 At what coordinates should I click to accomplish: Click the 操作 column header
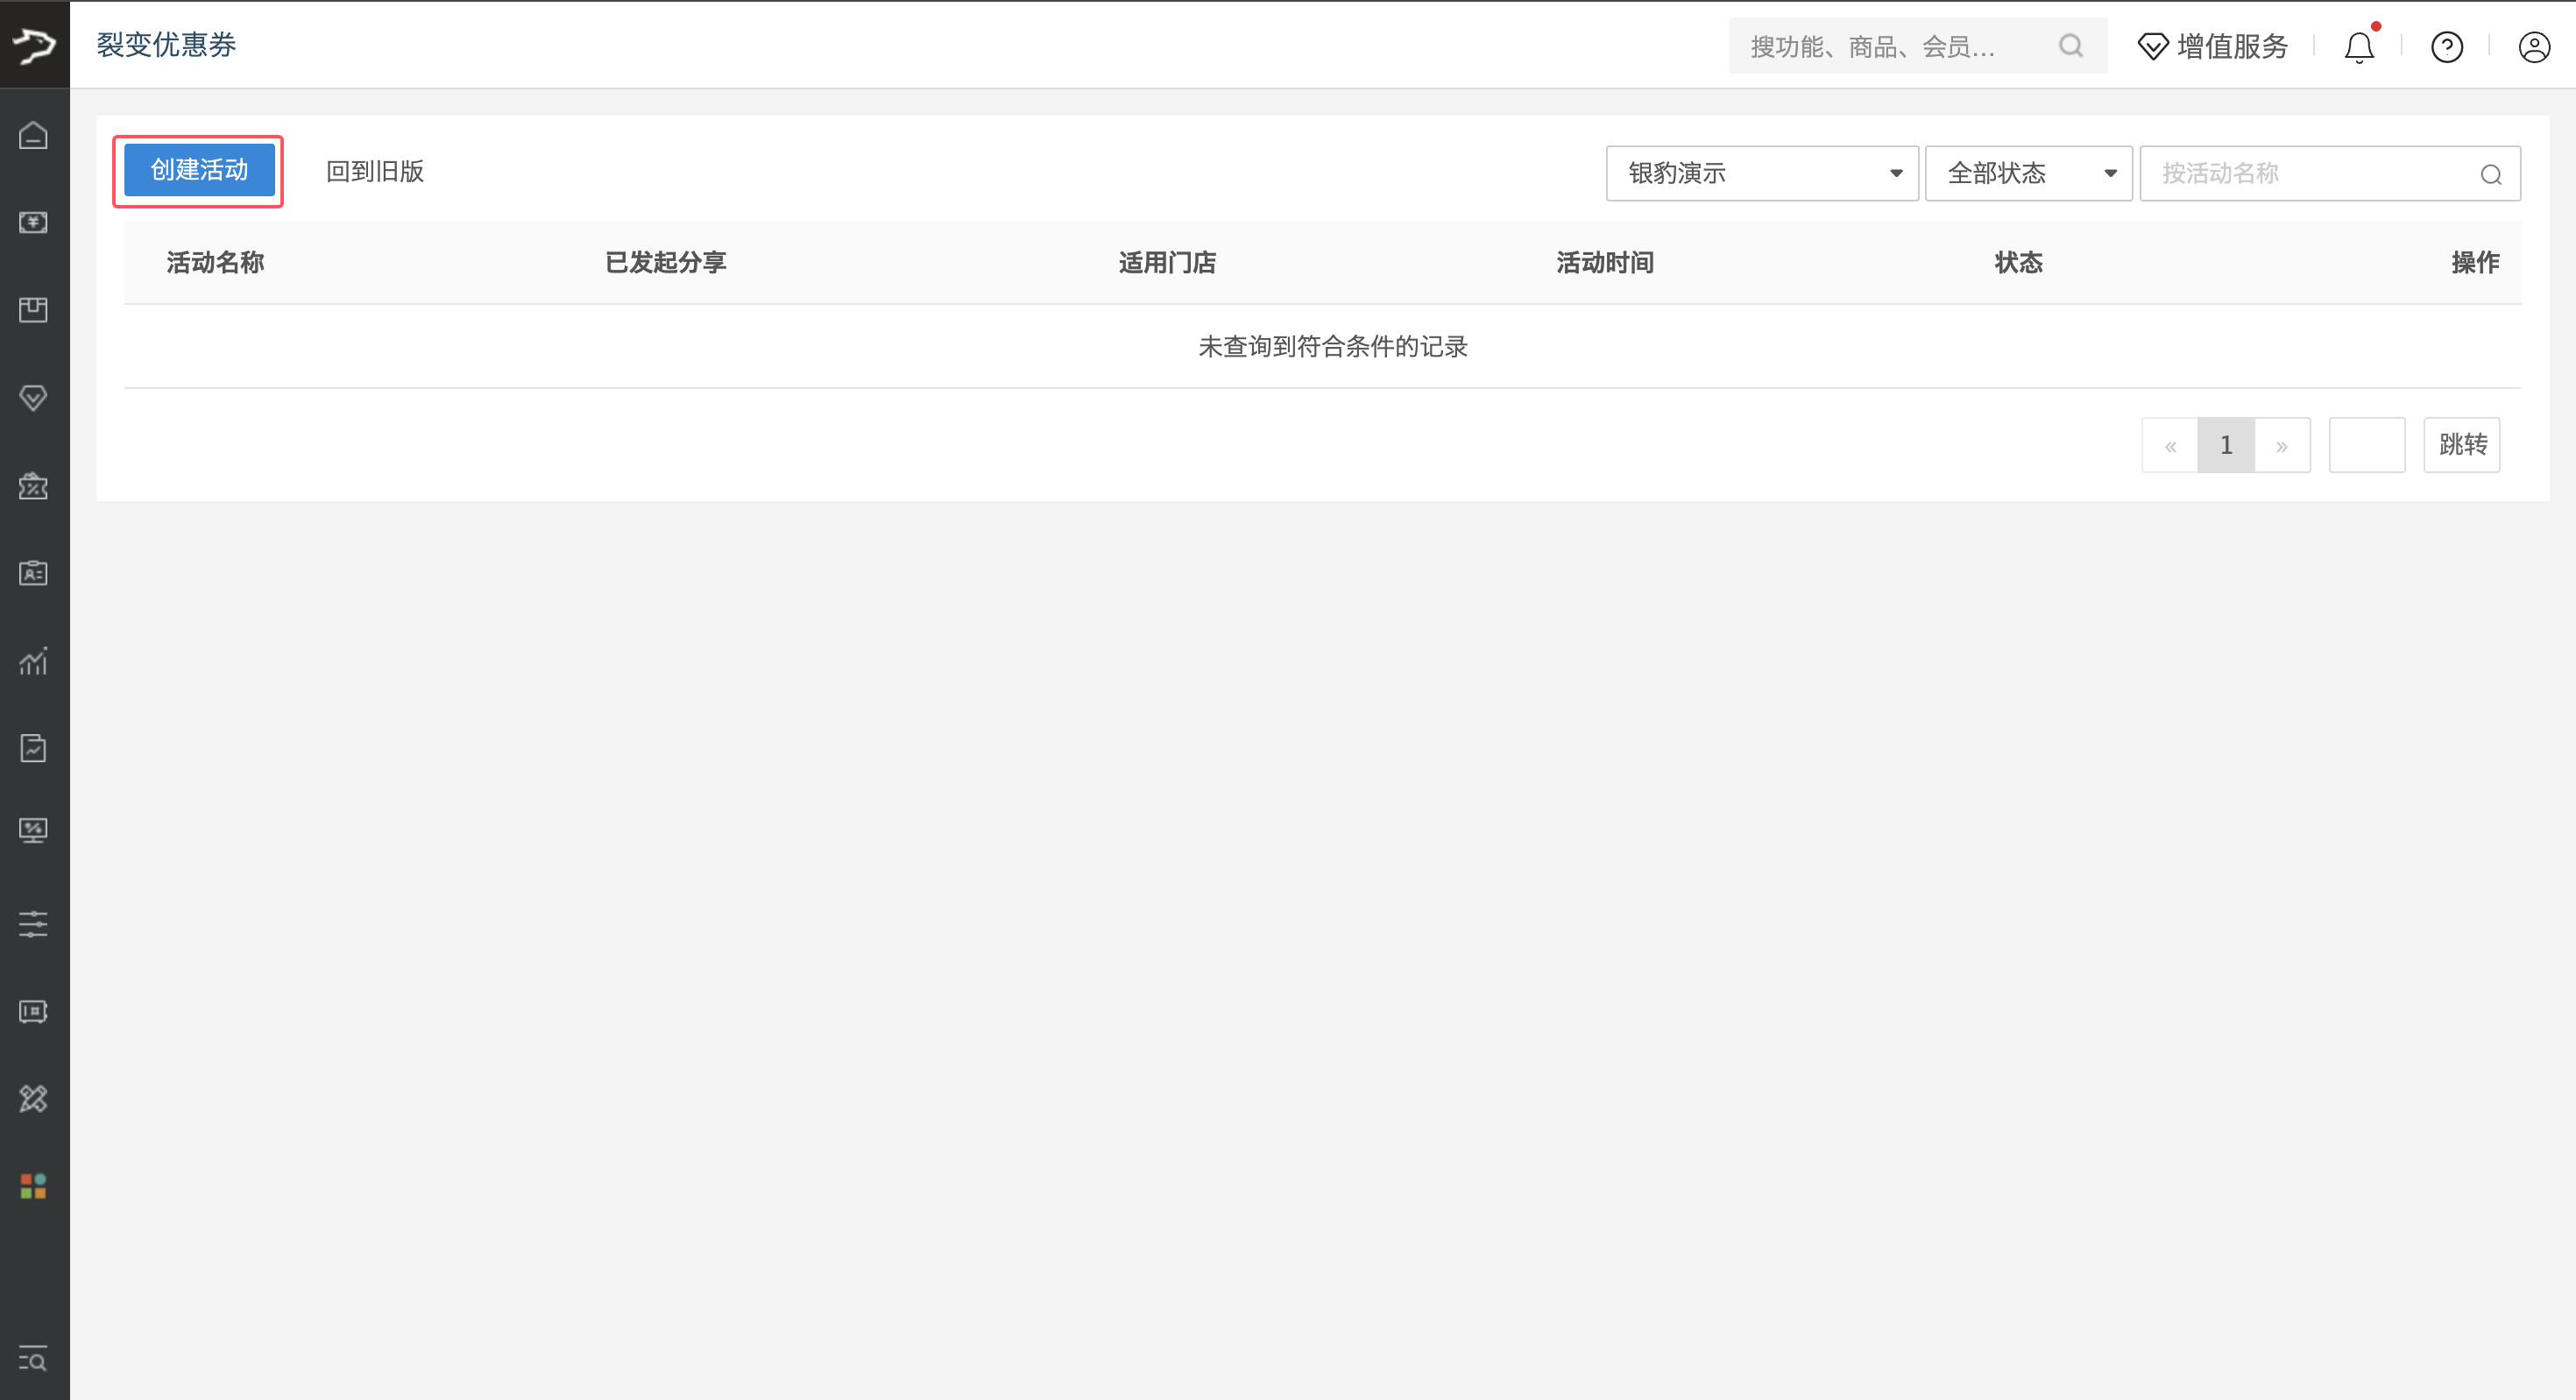pos(2475,263)
